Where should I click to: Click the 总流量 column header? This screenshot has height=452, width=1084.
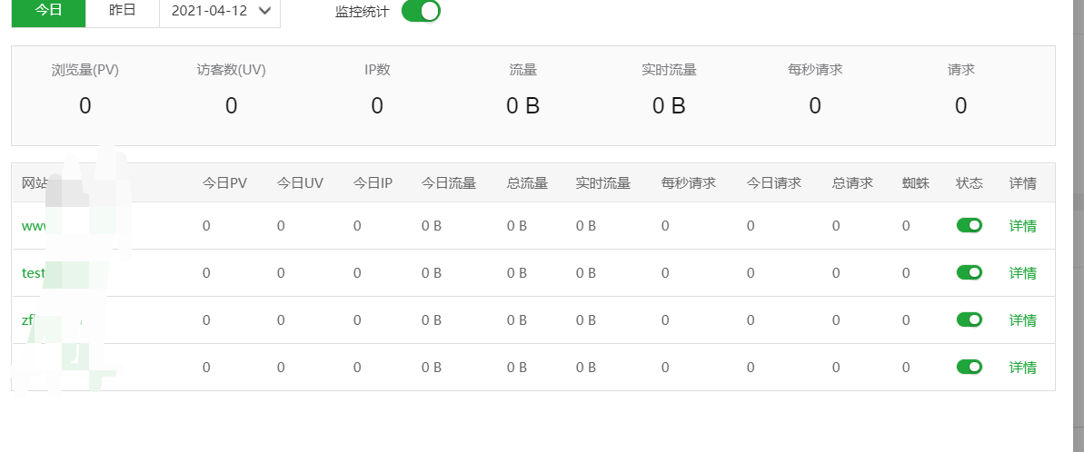click(x=528, y=182)
